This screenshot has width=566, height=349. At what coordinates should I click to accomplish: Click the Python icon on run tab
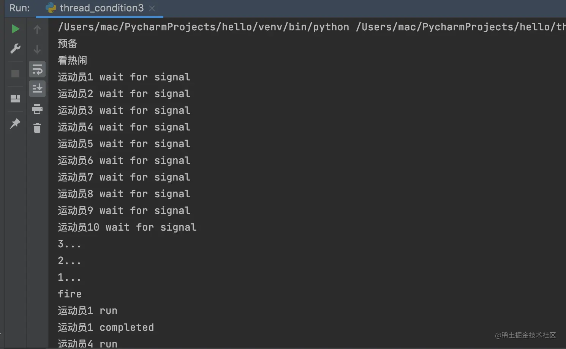(x=51, y=8)
